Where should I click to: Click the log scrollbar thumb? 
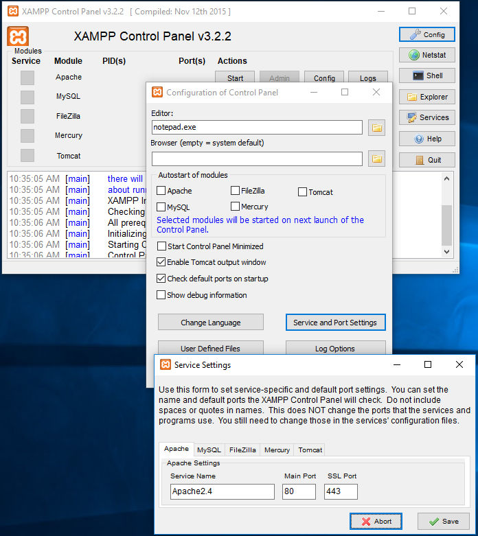pos(446,225)
